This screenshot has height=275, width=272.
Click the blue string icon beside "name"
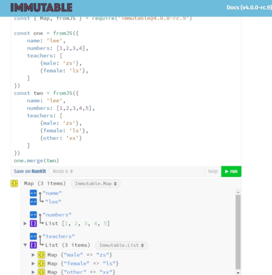[x=33, y=193]
